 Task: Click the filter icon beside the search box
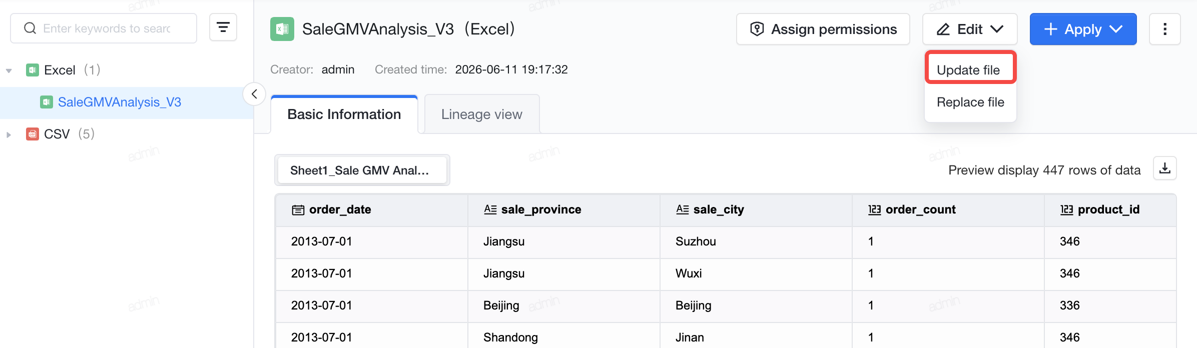[x=223, y=28]
